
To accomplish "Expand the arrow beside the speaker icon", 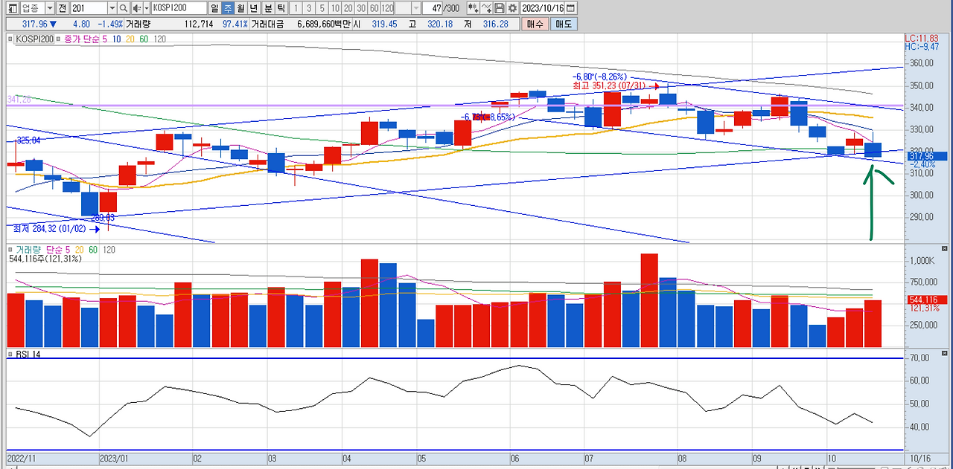I will (x=146, y=7).
